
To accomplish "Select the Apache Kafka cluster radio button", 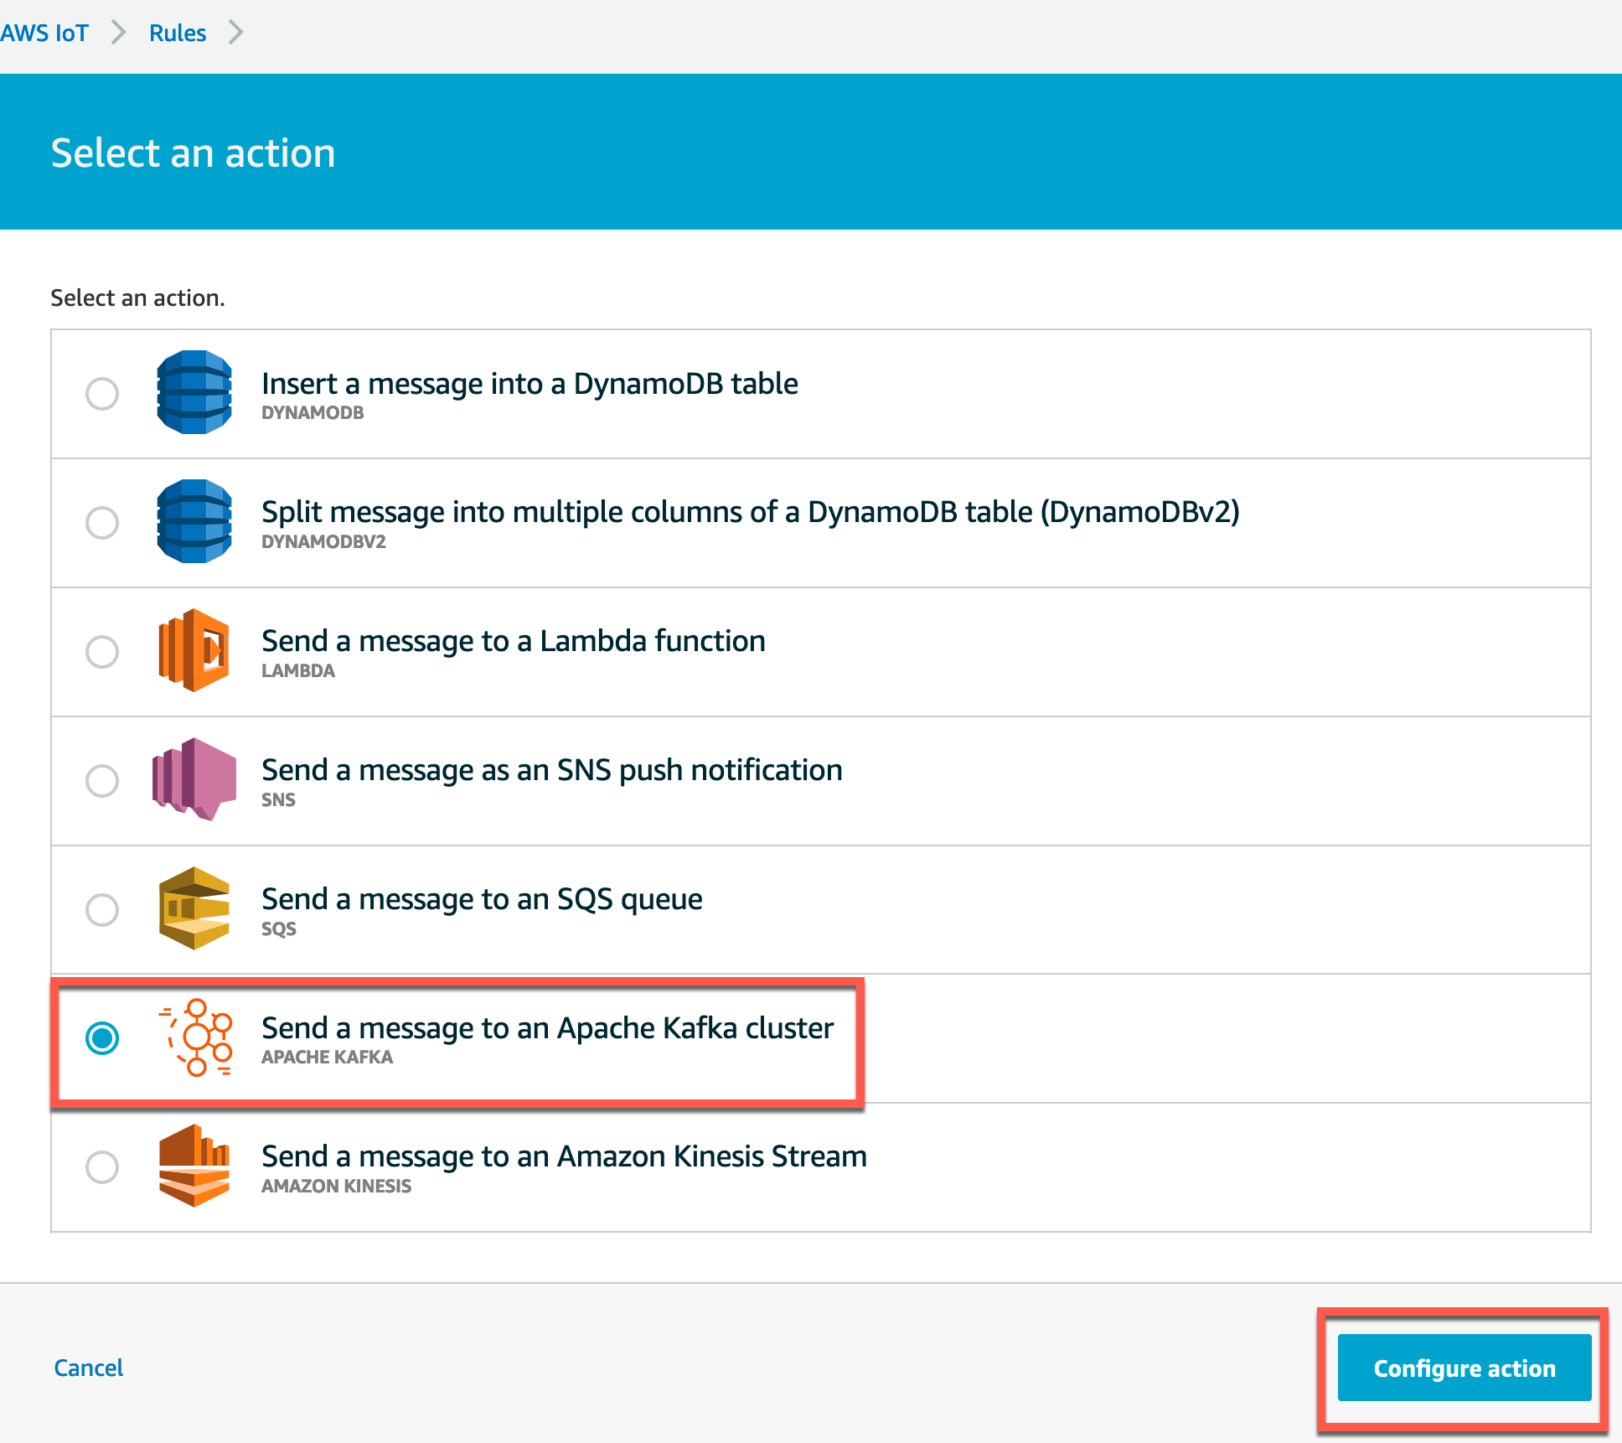I will coord(102,1038).
